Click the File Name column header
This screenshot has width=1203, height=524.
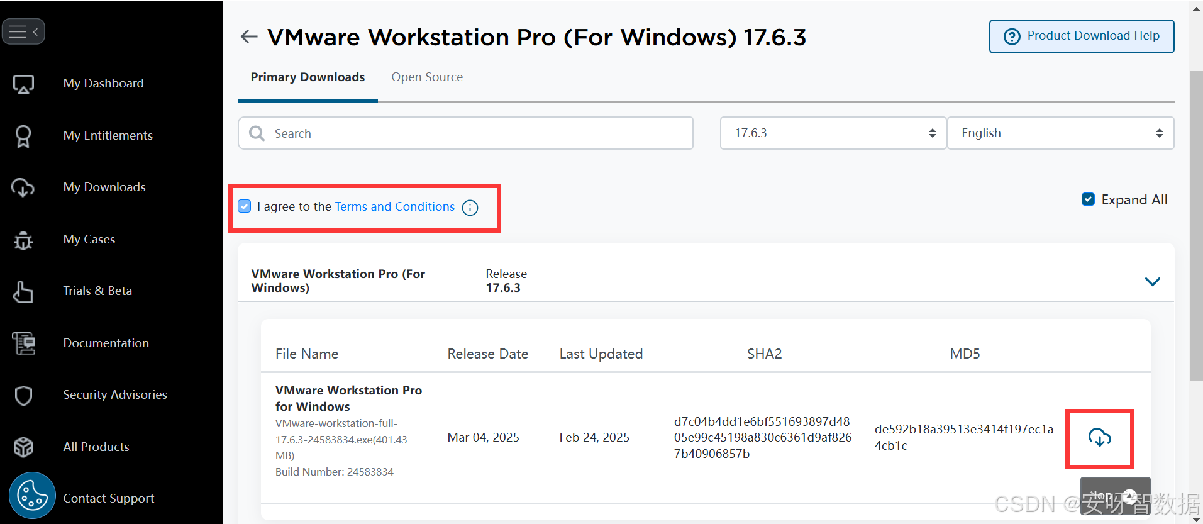coord(307,354)
